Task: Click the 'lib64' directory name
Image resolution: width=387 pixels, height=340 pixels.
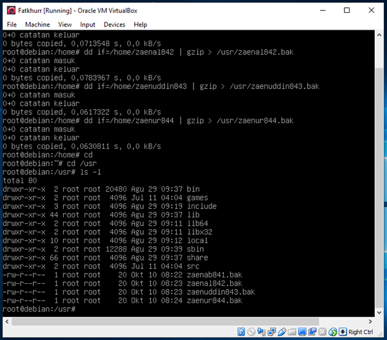Action: pyautogui.click(x=197, y=223)
